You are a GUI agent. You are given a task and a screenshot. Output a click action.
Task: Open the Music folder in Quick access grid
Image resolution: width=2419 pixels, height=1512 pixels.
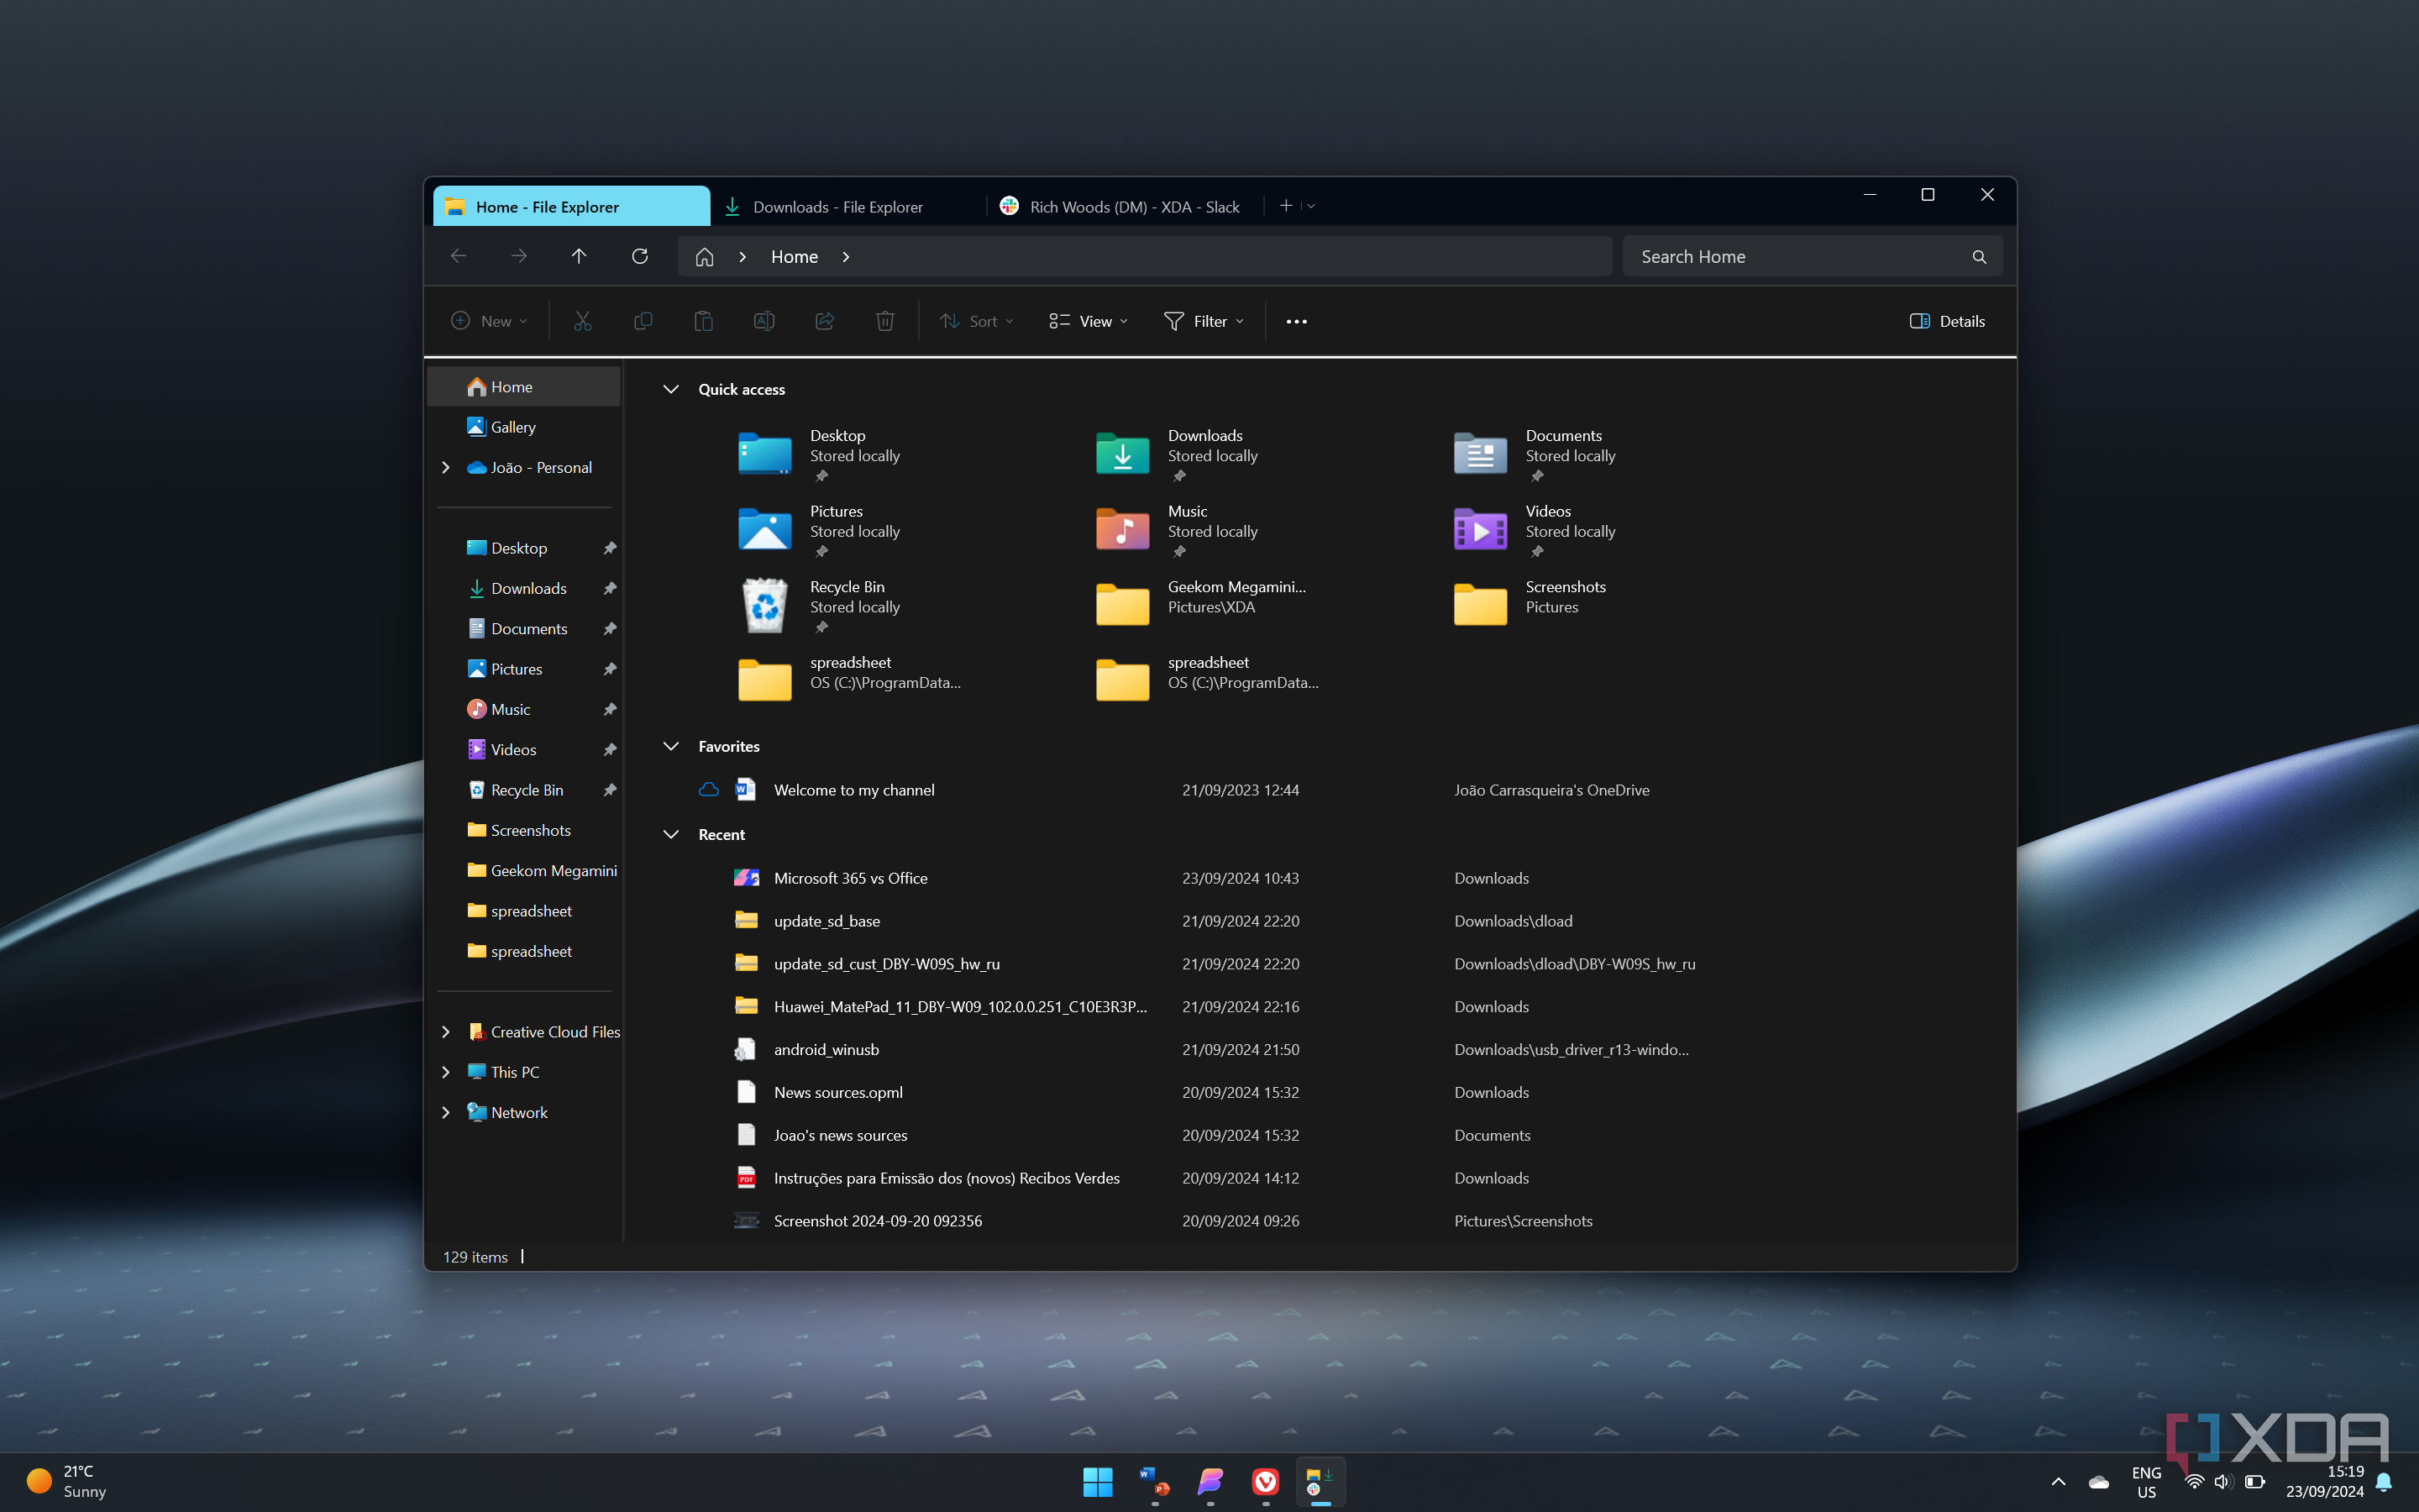(x=1177, y=530)
